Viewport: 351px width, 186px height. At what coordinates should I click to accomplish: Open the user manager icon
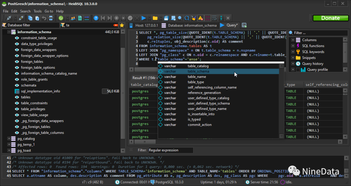(x=73, y=18)
